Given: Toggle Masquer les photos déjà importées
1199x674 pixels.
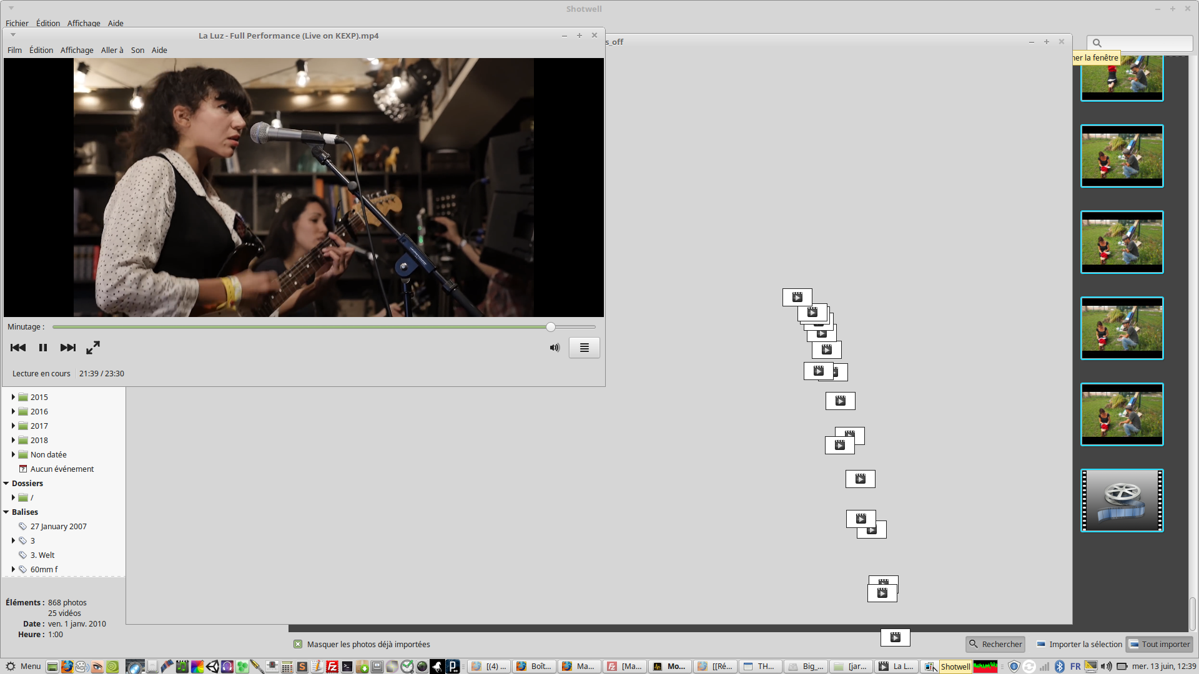Looking at the screenshot, I should (x=298, y=644).
